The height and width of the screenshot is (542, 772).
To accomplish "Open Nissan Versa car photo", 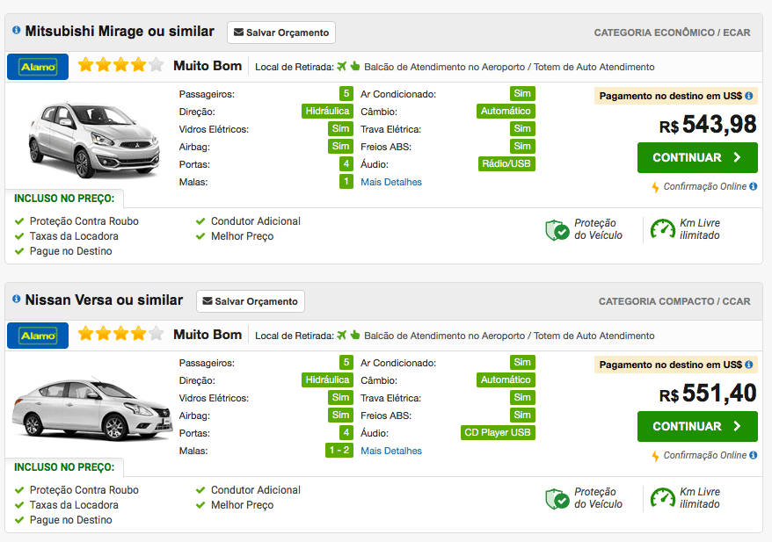I will [92, 408].
